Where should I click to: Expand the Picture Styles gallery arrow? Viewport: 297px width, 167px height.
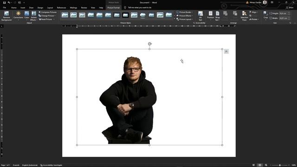[174, 19]
